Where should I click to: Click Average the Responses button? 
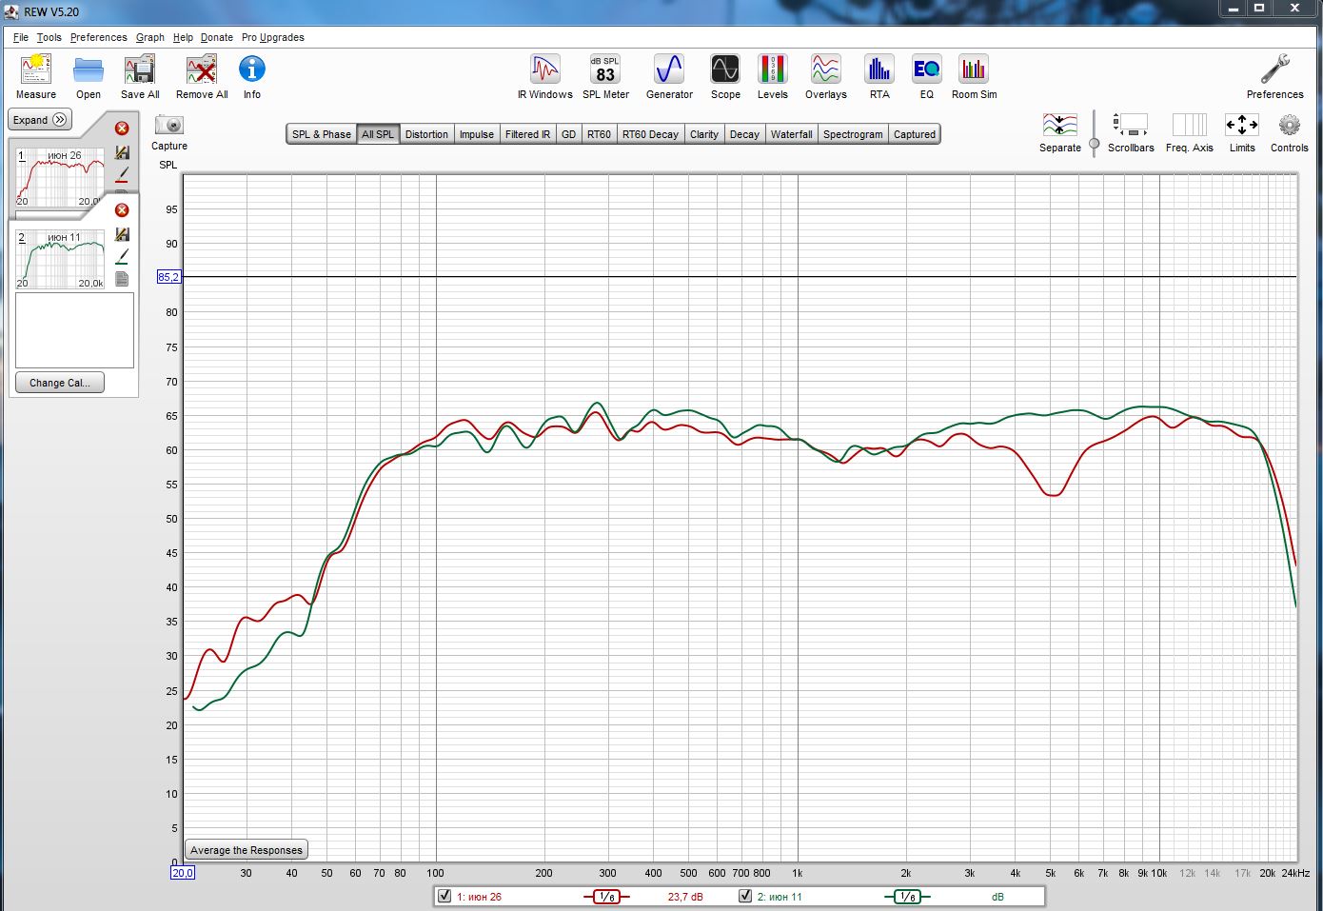247,850
